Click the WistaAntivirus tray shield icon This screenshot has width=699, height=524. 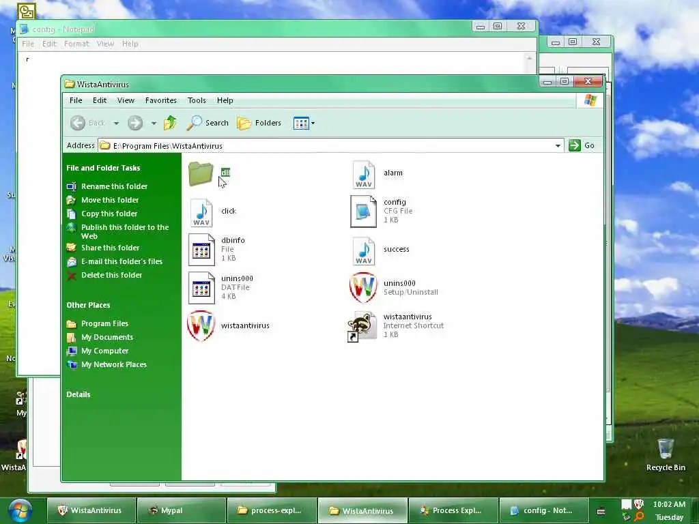coord(638,504)
